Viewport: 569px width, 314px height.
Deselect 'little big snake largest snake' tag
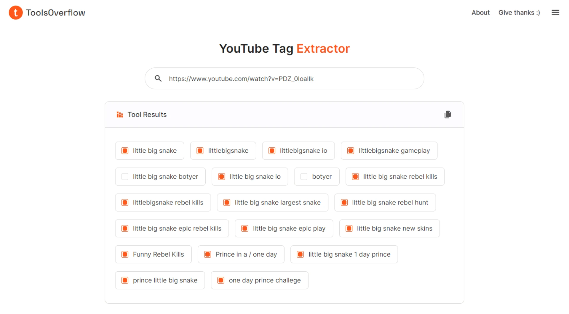tap(227, 202)
